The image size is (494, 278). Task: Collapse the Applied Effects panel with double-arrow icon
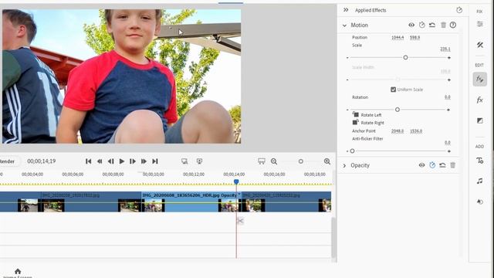(x=346, y=10)
